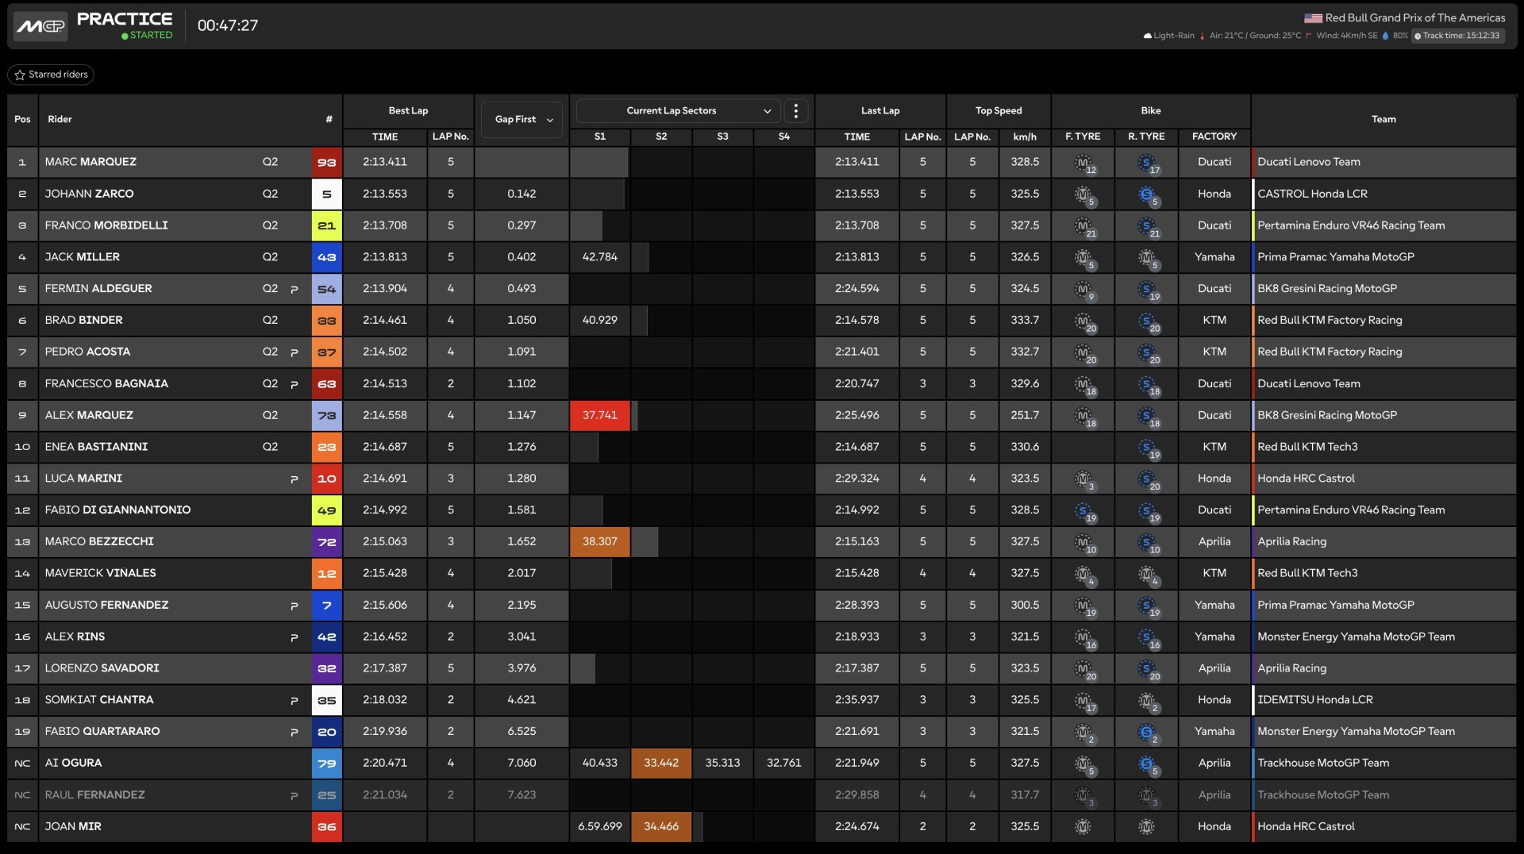
Task: Click the Bike column header
Action: pyautogui.click(x=1151, y=111)
